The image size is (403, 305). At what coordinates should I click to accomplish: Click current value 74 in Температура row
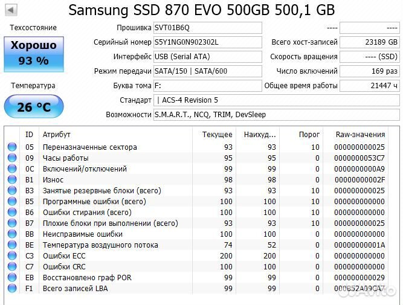(x=228, y=245)
